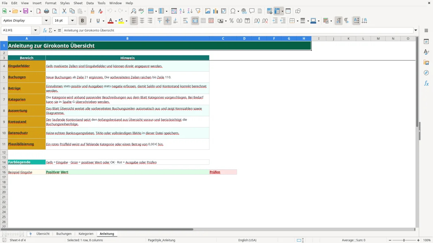Activate Clone Formatting paintbrush

click(93, 11)
